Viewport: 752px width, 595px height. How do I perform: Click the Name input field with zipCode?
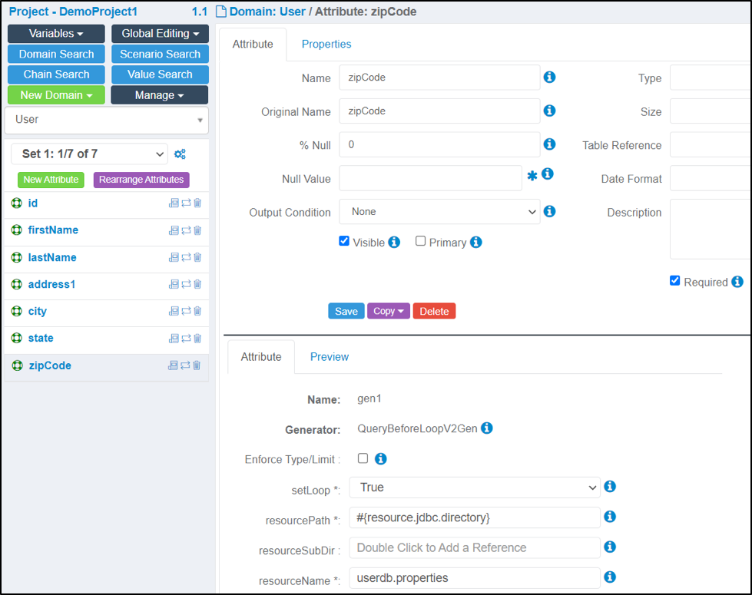click(x=439, y=78)
